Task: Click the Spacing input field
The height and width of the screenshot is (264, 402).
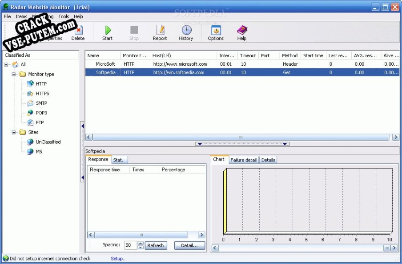Action: point(131,245)
